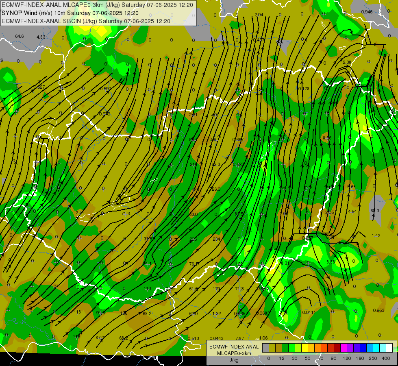
Task: Click the map value 2.04
Action: pyautogui.click(x=259, y=15)
